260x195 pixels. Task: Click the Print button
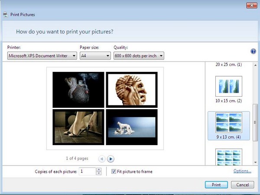[x=216, y=185]
